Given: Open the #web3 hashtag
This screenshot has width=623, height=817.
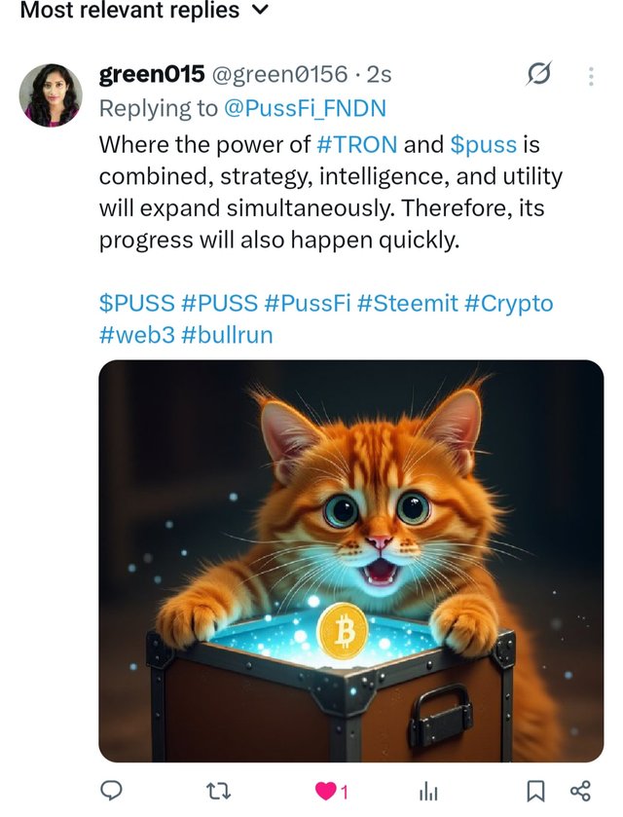Looking at the screenshot, I should point(137,335).
